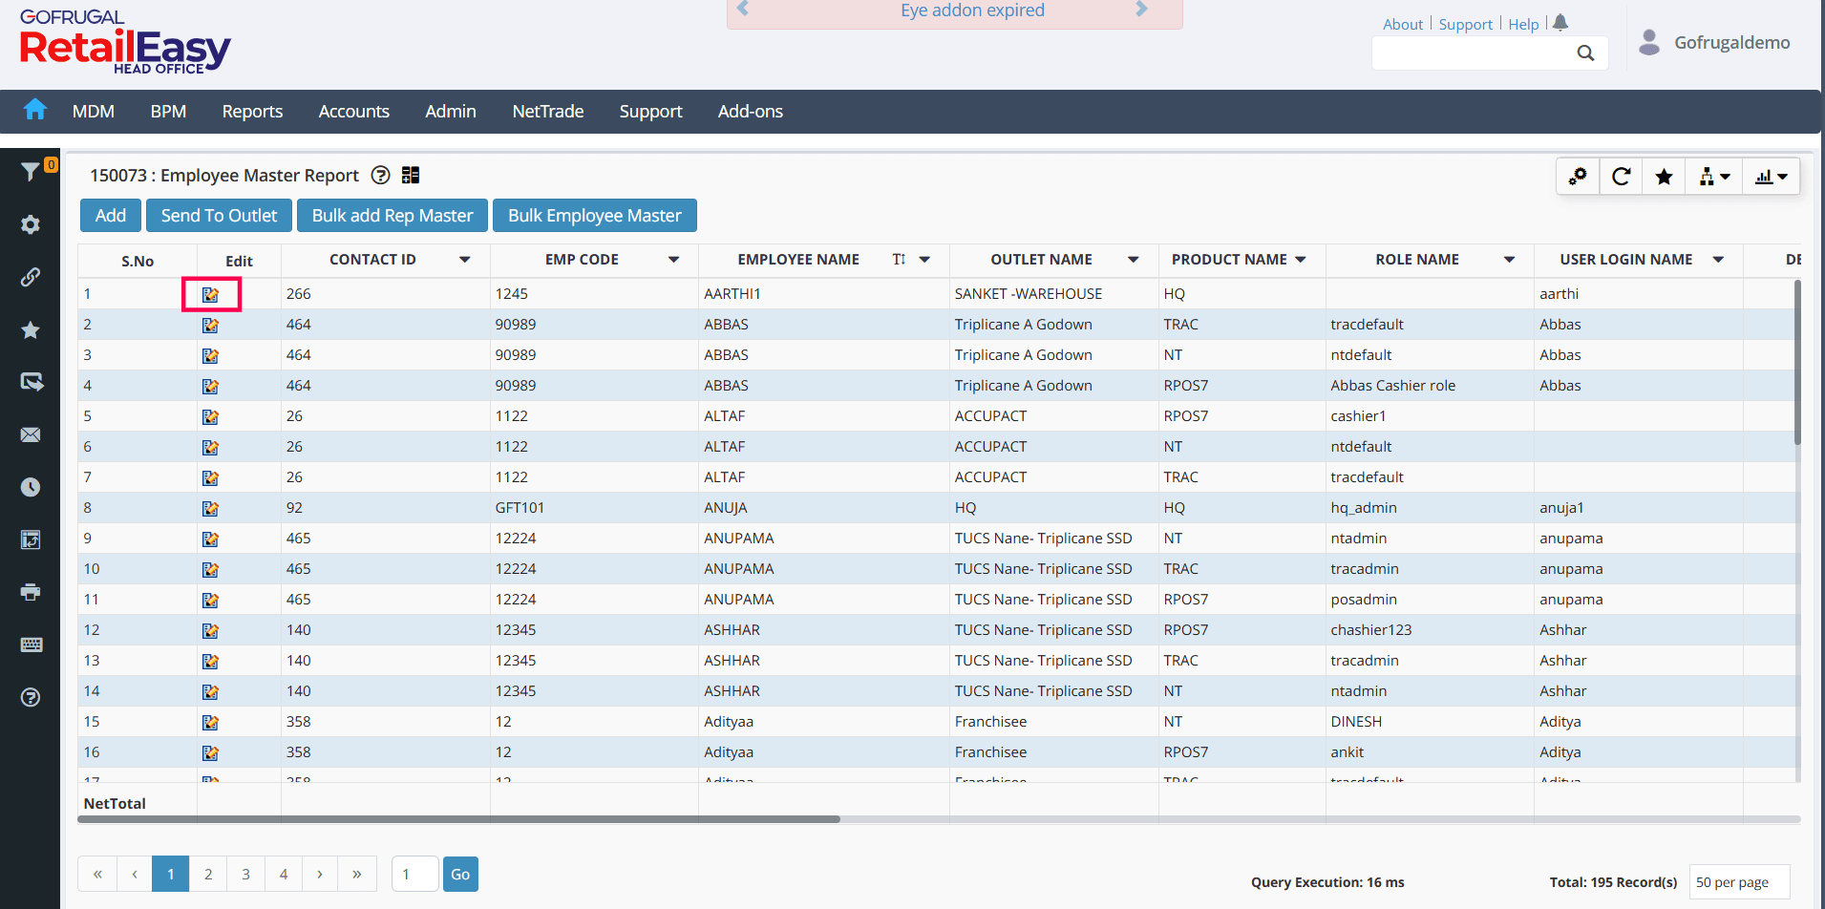
Task: Click the notification bell icon
Action: [1560, 23]
